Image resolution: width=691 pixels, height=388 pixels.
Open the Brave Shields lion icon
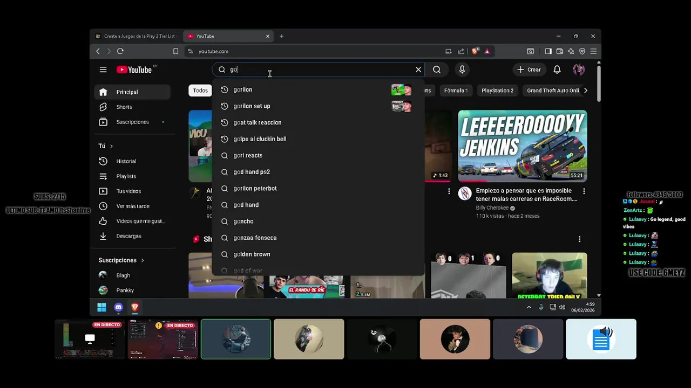point(475,51)
